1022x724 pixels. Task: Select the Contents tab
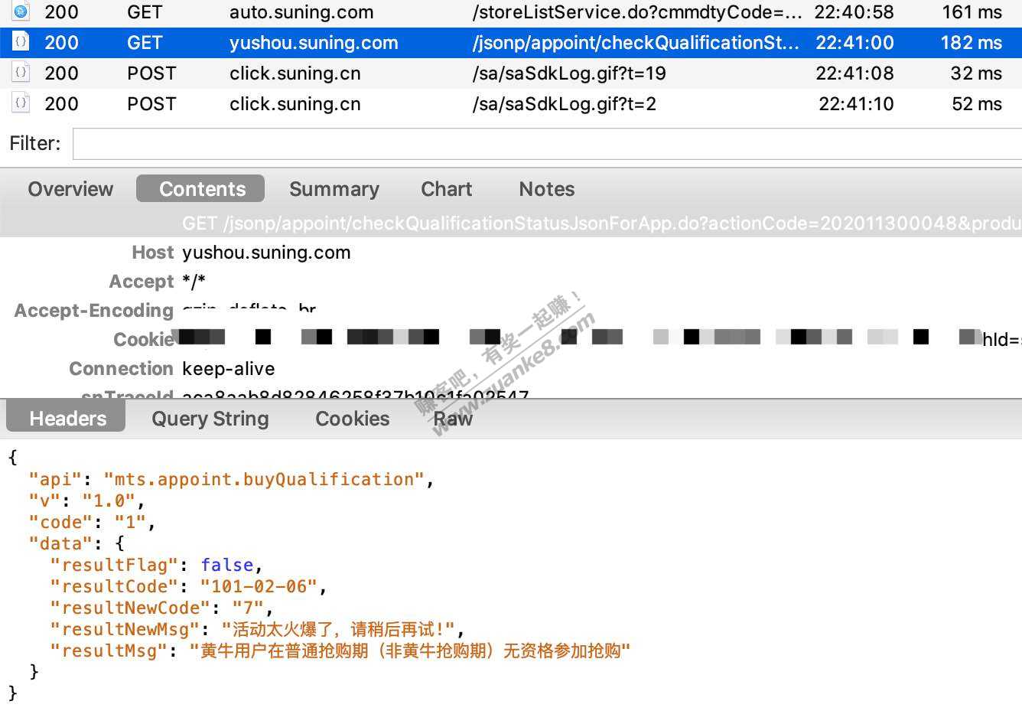click(x=201, y=189)
